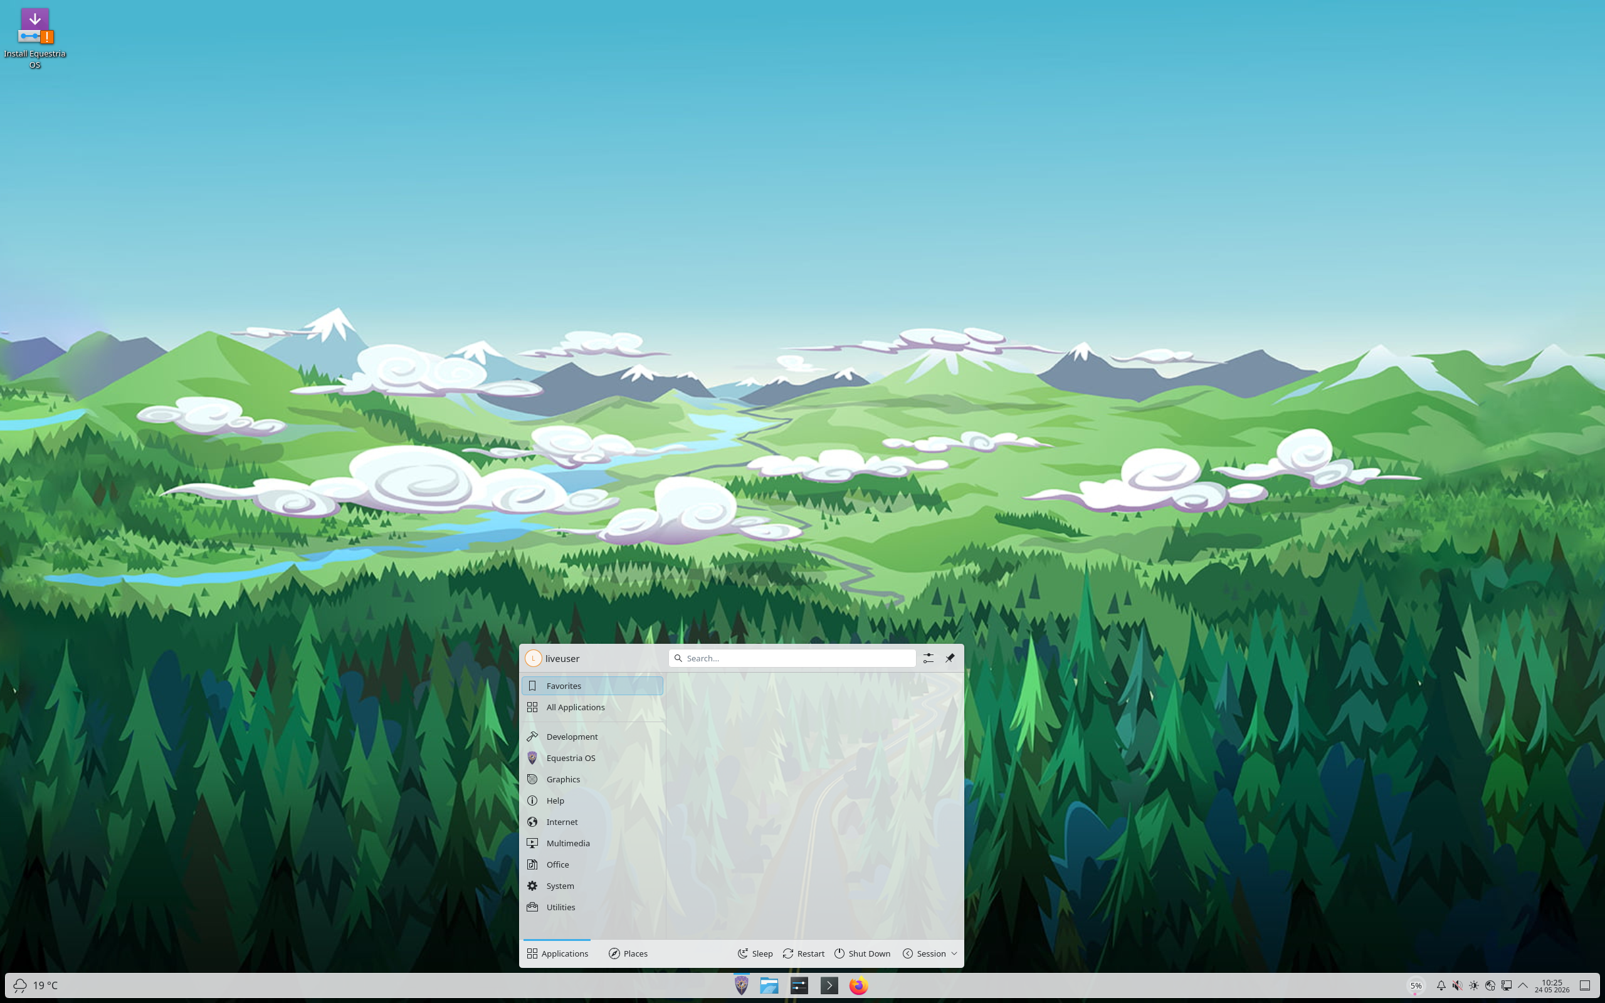Open the Utilities category
Screen dimensions: 1605x1003
coord(592,907)
